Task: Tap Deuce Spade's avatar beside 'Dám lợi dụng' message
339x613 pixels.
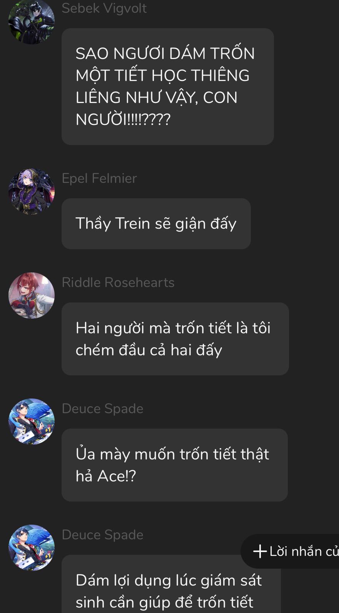Action: [x=32, y=548]
